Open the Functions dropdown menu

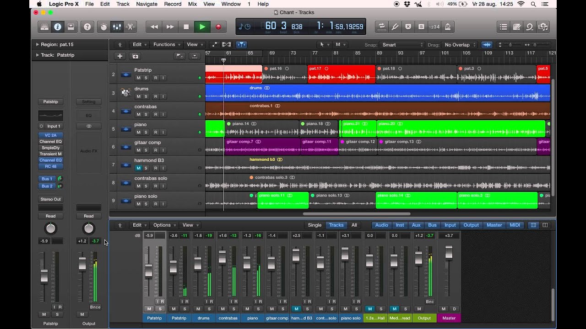167,45
